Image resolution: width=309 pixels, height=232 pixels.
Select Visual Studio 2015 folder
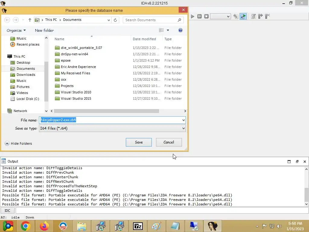(73, 98)
